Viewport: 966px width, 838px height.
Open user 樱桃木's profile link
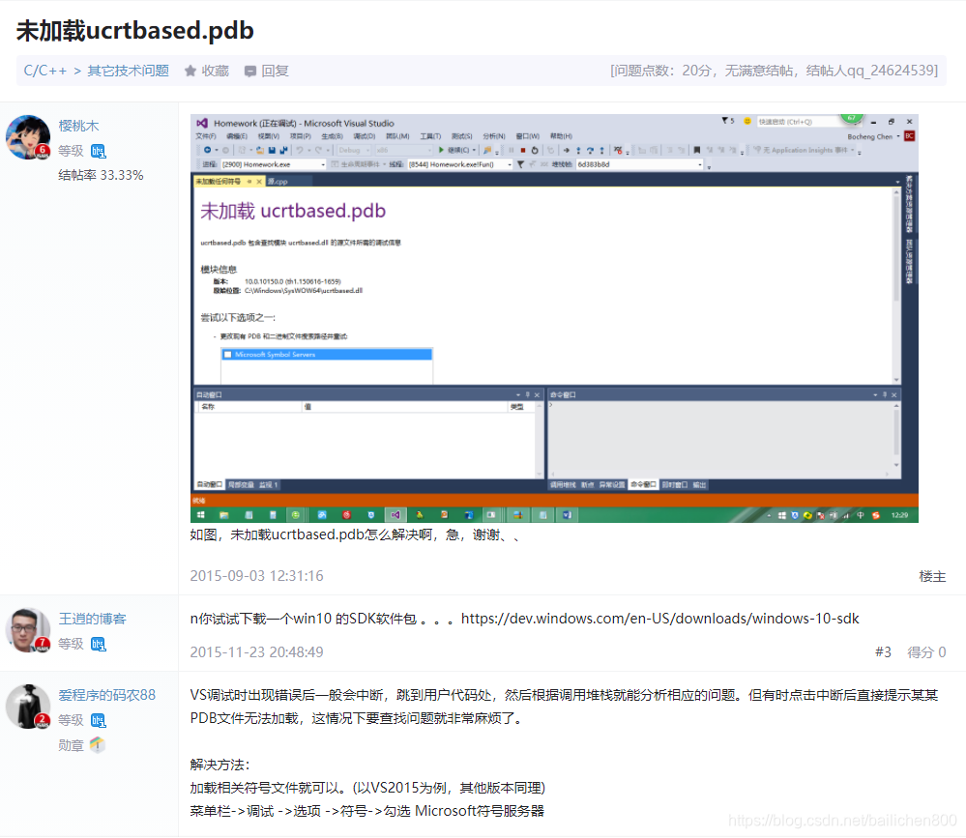79,126
